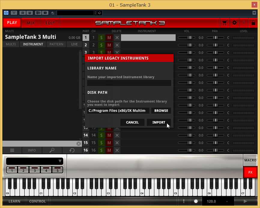Open the FX panel
The image size is (260, 208).
(x=250, y=172)
